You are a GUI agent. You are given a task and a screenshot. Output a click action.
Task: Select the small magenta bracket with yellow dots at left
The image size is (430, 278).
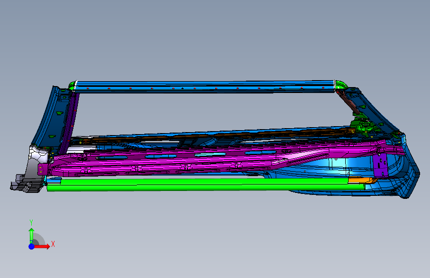[x=43, y=168]
